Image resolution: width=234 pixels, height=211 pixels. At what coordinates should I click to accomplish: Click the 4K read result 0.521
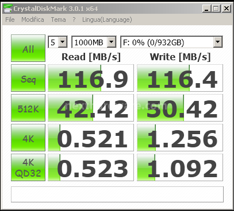91,138
